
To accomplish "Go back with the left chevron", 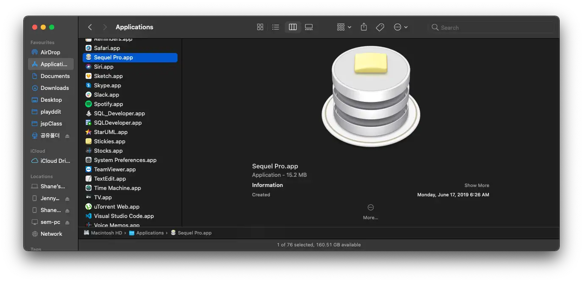I will (90, 27).
